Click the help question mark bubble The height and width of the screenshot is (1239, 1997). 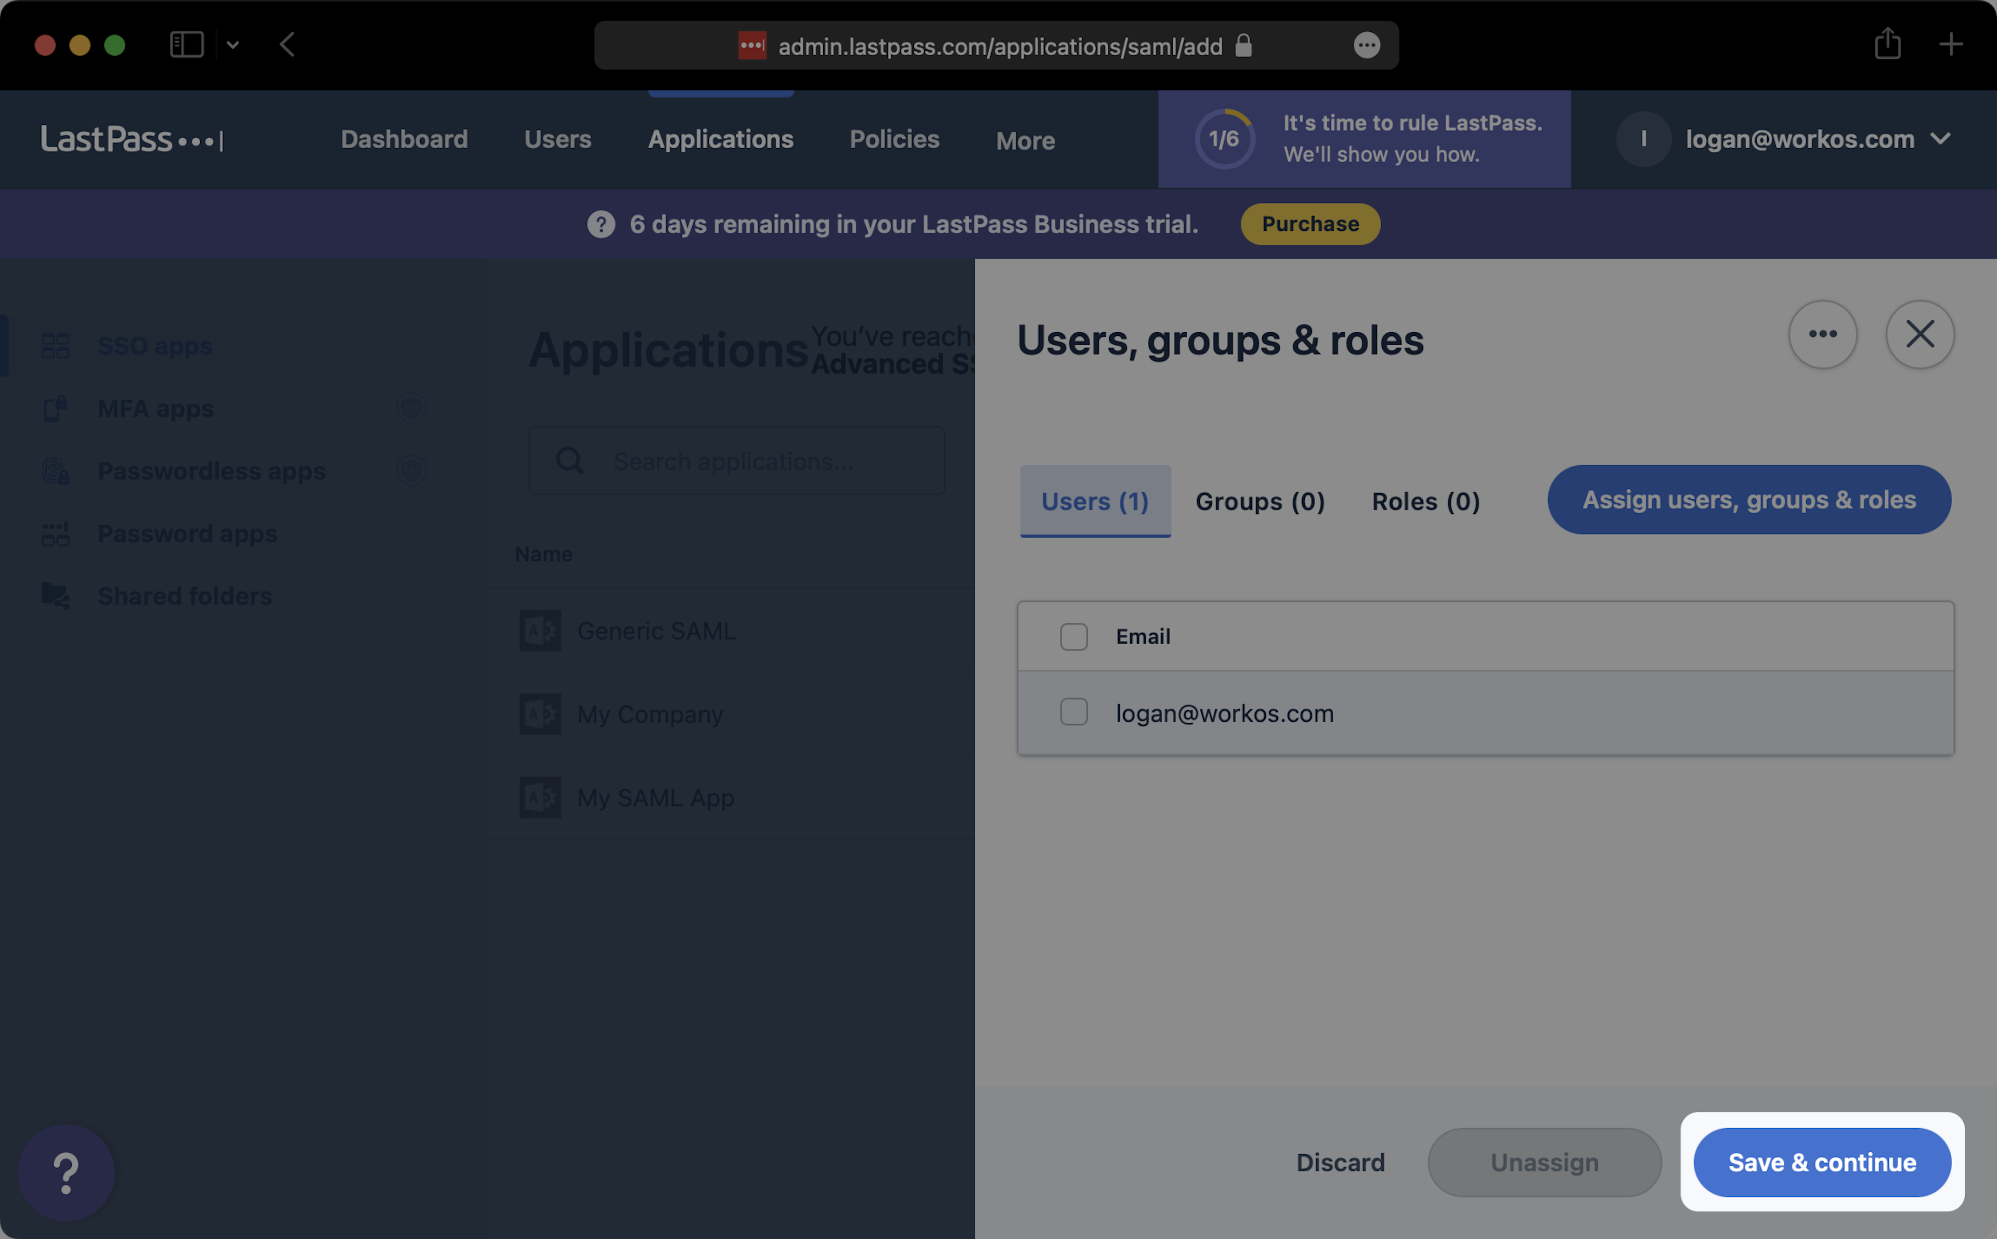coord(66,1172)
